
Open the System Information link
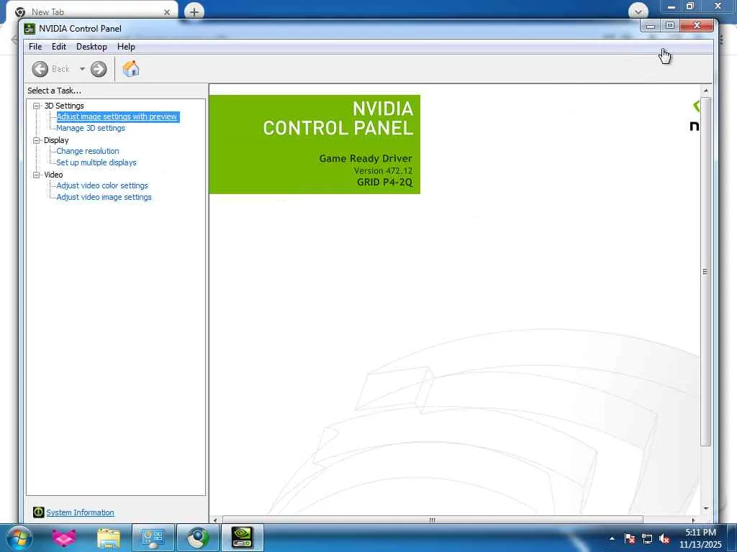(80, 512)
